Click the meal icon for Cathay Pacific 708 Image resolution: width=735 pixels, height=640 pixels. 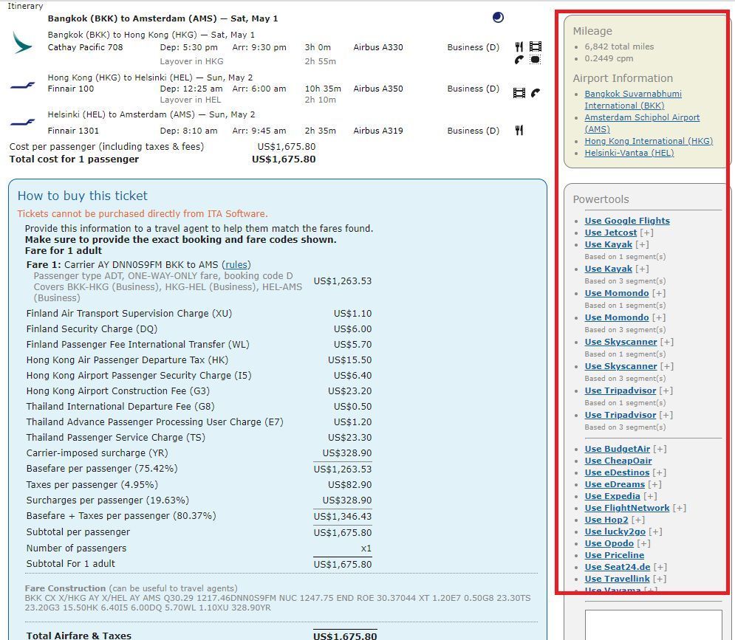[519, 47]
